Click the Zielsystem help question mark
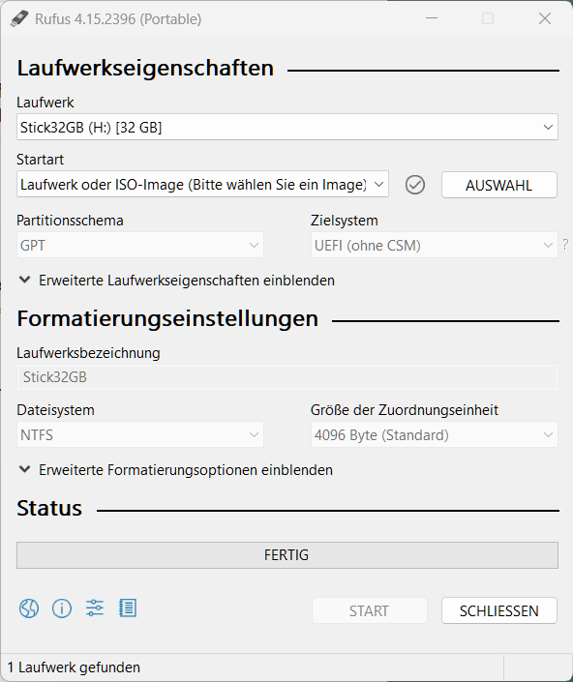This screenshot has width=573, height=682. click(x=565, y=245)
